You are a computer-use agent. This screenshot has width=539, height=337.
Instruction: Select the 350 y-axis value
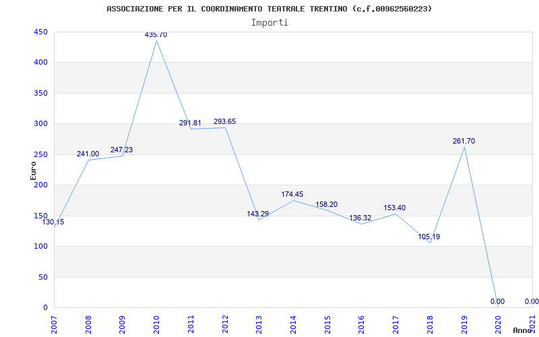(40, 93)
